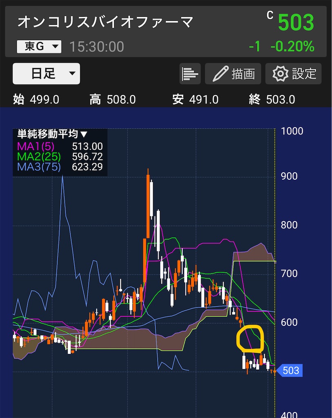
Task: Tap the 15:30:00 timestamp
Action: [97, 47]
